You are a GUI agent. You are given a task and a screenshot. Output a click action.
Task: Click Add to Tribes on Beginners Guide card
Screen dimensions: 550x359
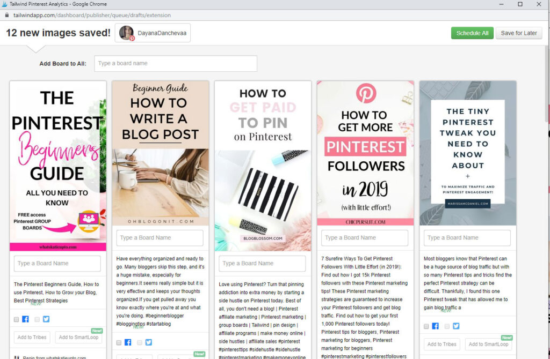[x=32, y=338]
